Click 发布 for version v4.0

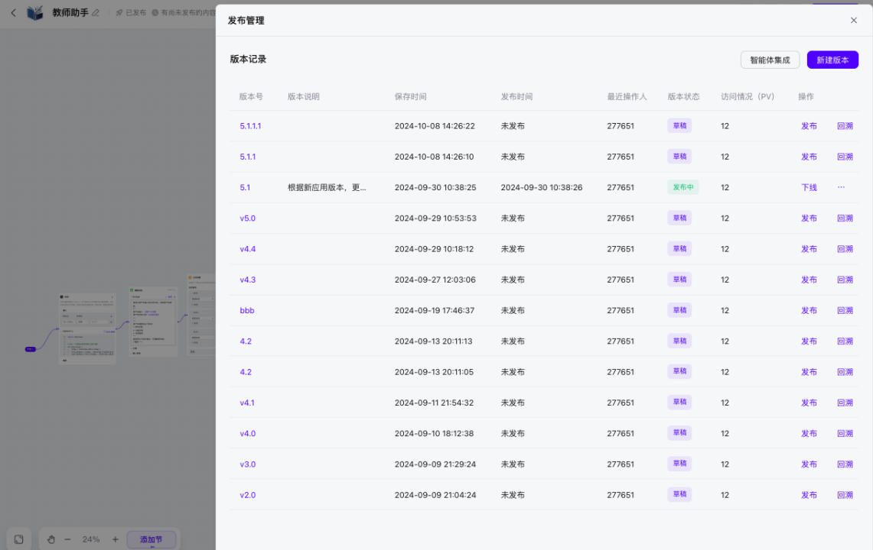click(809, 434)
